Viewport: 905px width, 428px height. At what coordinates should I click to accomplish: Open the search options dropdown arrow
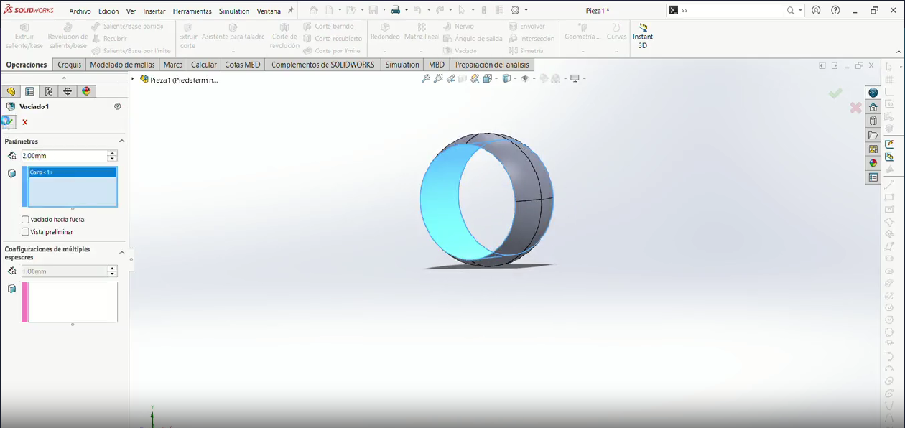pyautogui.click(x=800, y=11)
